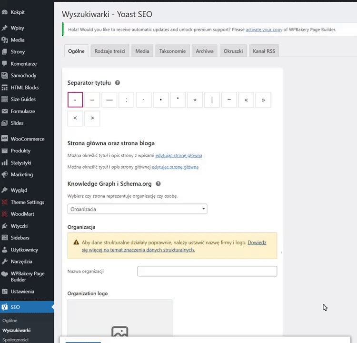Select the en dash title separator

[x=92, y=100]
